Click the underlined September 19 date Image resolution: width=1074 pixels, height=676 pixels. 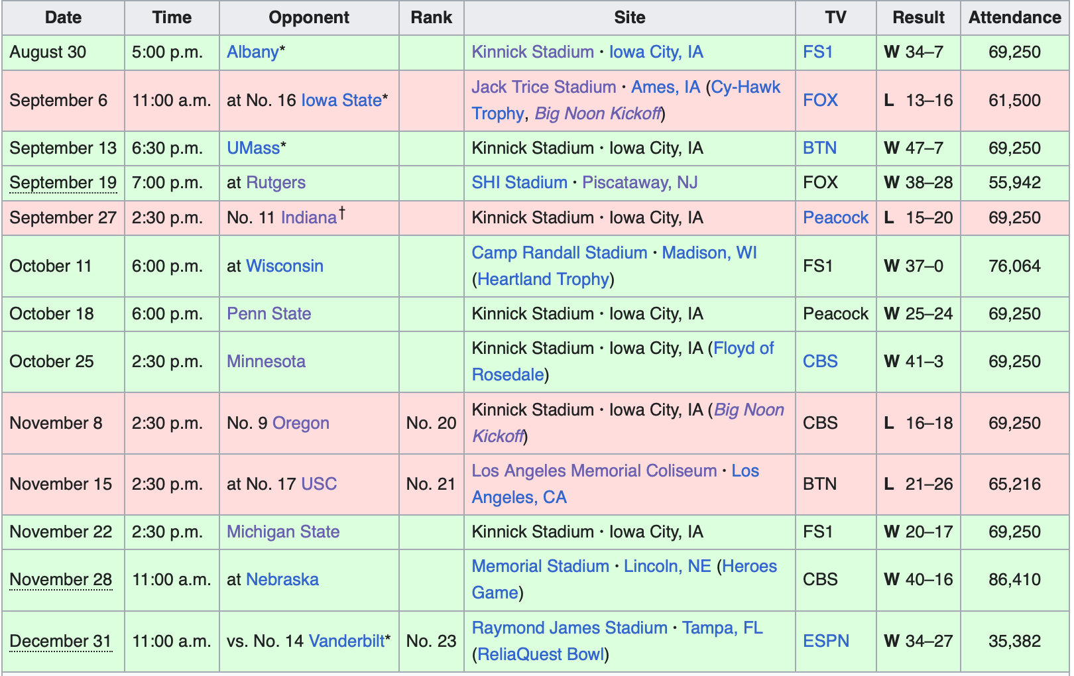click(63, 183)
